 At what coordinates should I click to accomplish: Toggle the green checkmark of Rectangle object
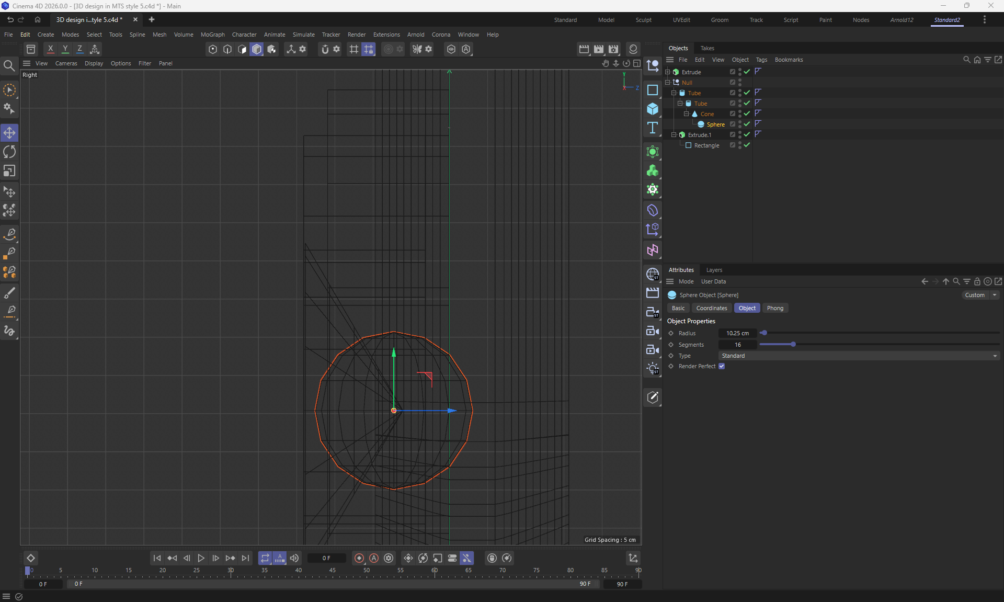point(747,145)
